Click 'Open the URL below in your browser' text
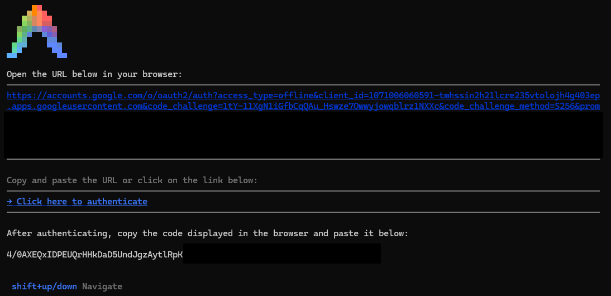Viewport: 611px width, 296px height. (x=94, y=74)
